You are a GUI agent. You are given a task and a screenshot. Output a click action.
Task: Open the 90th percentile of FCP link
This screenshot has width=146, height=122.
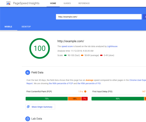pos(61,83)
